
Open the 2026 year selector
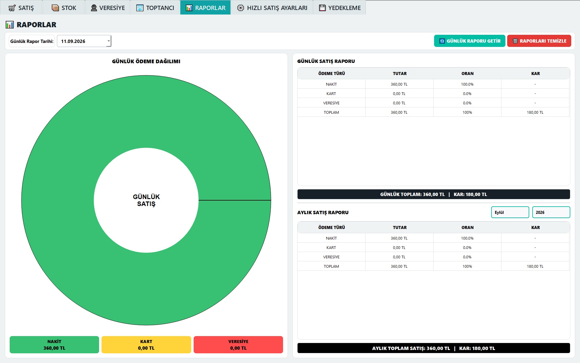(551, 212)
